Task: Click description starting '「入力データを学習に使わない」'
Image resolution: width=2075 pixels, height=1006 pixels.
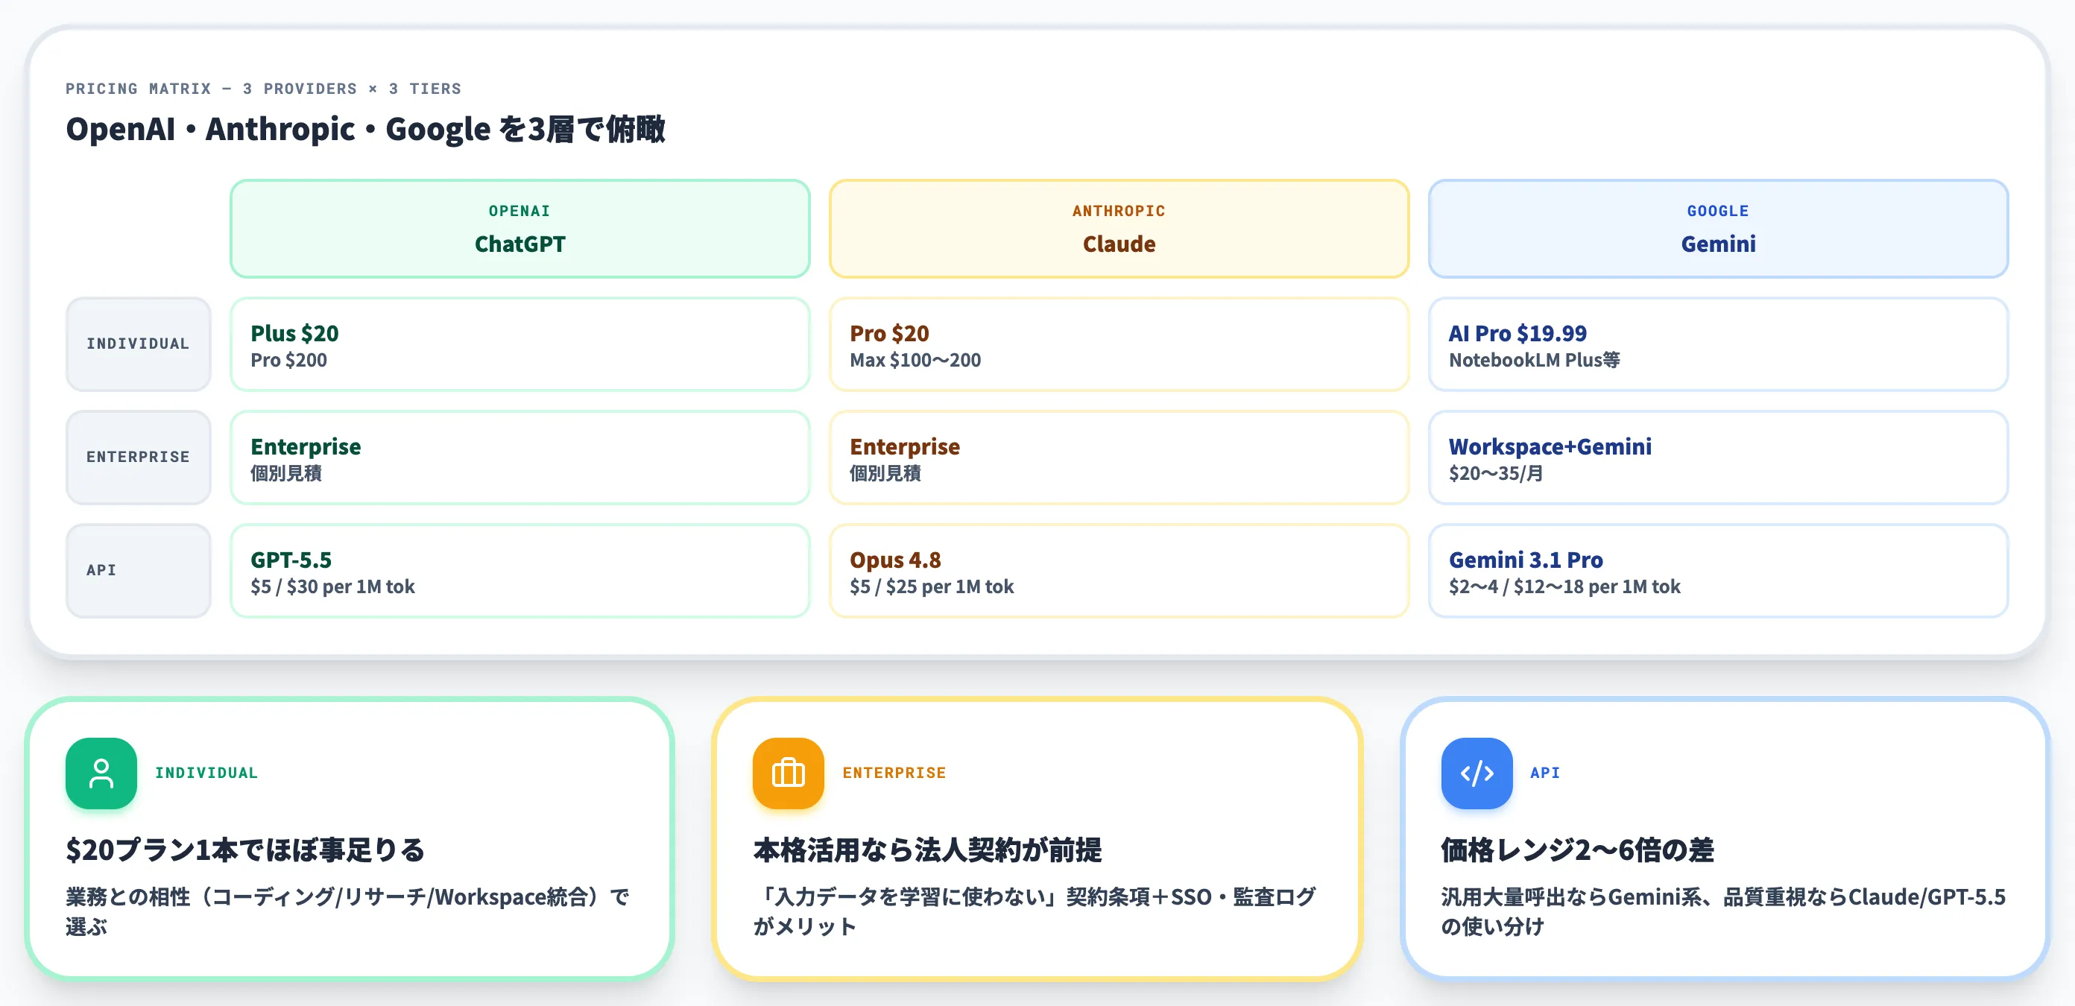Action: (x=1035, y=912)
